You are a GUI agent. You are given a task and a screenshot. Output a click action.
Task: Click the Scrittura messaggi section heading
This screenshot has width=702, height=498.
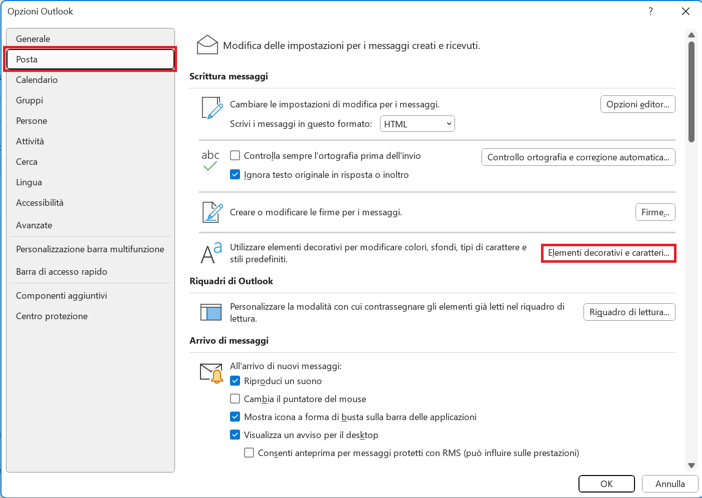tap(228, 76)
